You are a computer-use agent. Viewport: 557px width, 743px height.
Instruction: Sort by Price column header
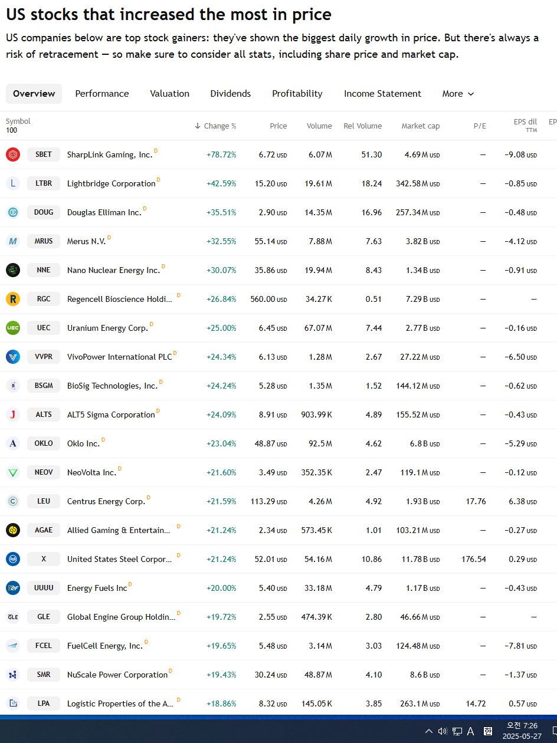[278, 126]
